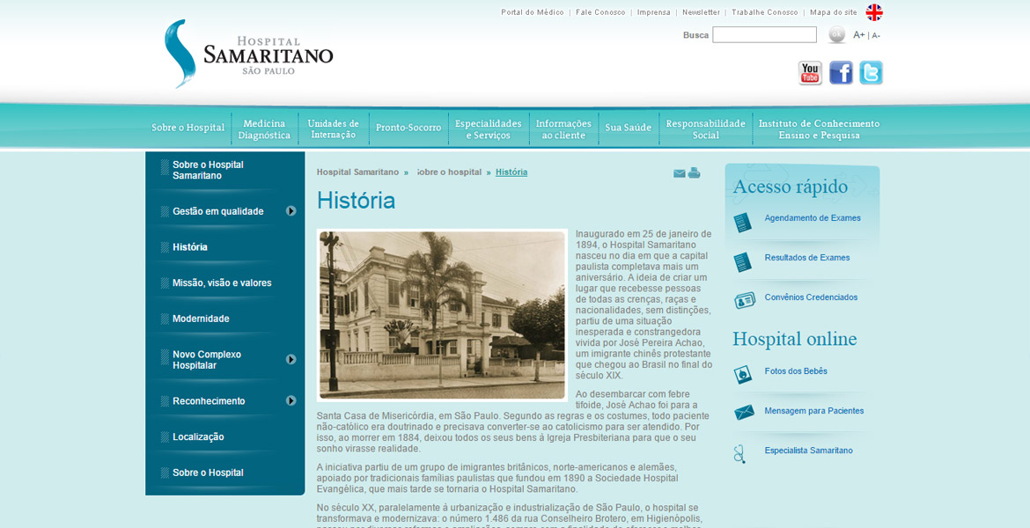
Task: Print the page with the printer icon
Action: (695, 172)
